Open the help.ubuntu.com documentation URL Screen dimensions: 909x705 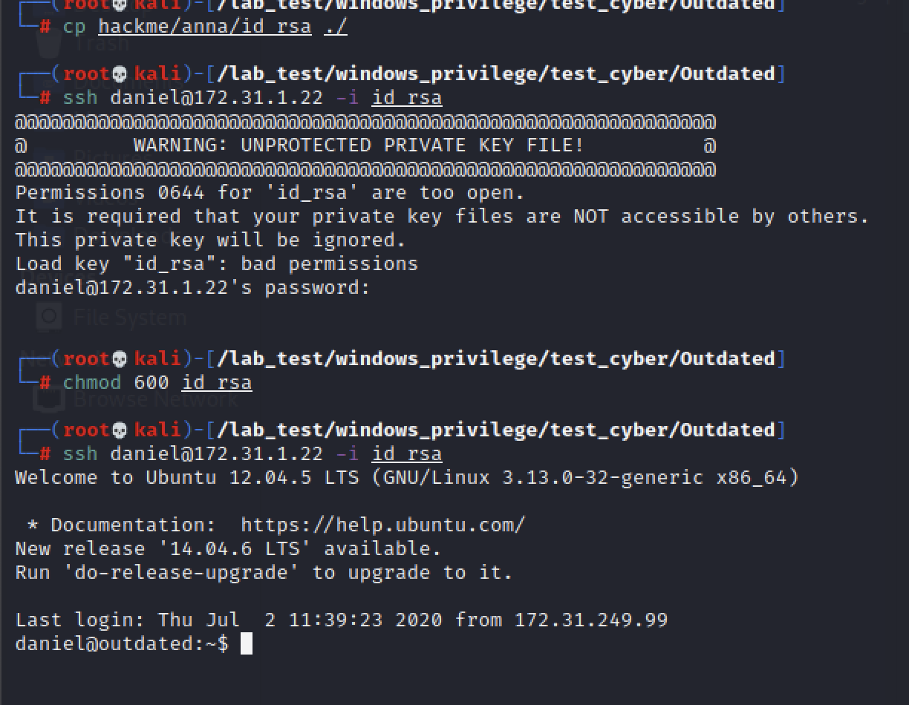[382, 525]
